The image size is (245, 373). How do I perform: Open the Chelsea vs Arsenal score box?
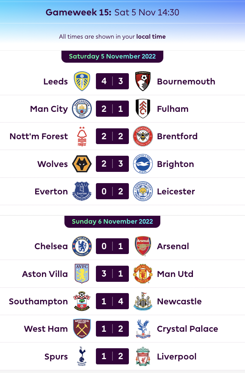112,246
